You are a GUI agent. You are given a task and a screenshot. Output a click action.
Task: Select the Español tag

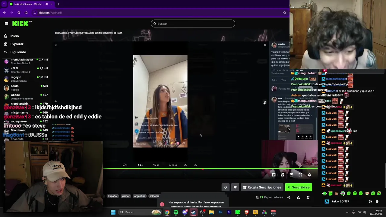click(113, 196)
